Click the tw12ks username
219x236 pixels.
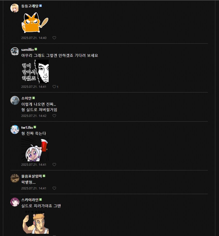click(x=27, y=127)
